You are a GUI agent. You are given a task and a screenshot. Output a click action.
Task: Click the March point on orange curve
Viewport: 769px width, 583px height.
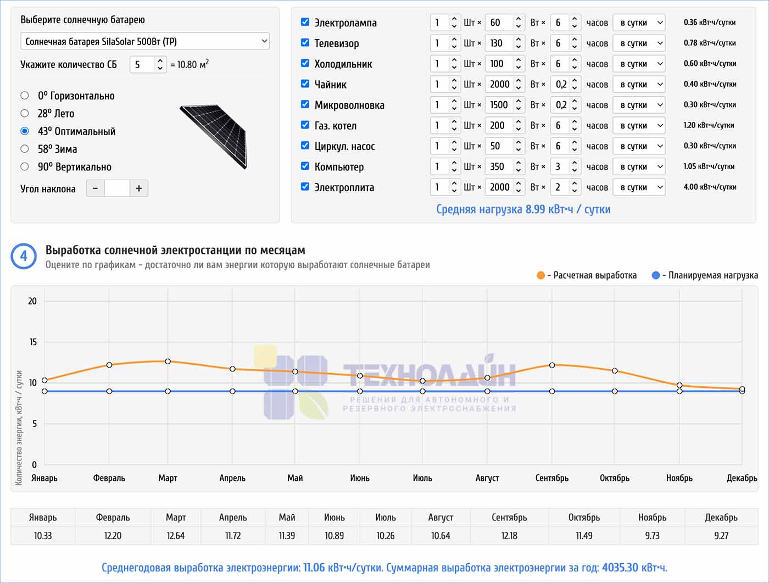168,362
